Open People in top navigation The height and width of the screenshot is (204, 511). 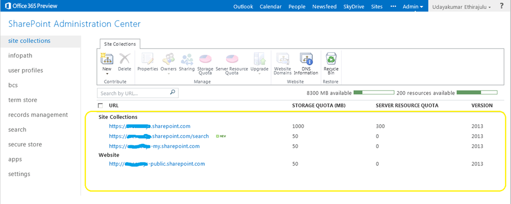(297, 6)
